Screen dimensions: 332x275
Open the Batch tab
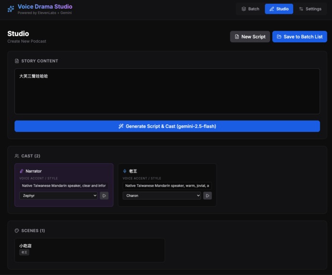tap(250, 9)
